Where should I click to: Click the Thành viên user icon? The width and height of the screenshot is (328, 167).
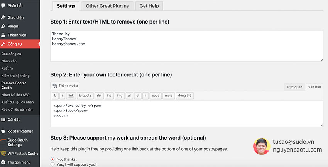(3, 35)
